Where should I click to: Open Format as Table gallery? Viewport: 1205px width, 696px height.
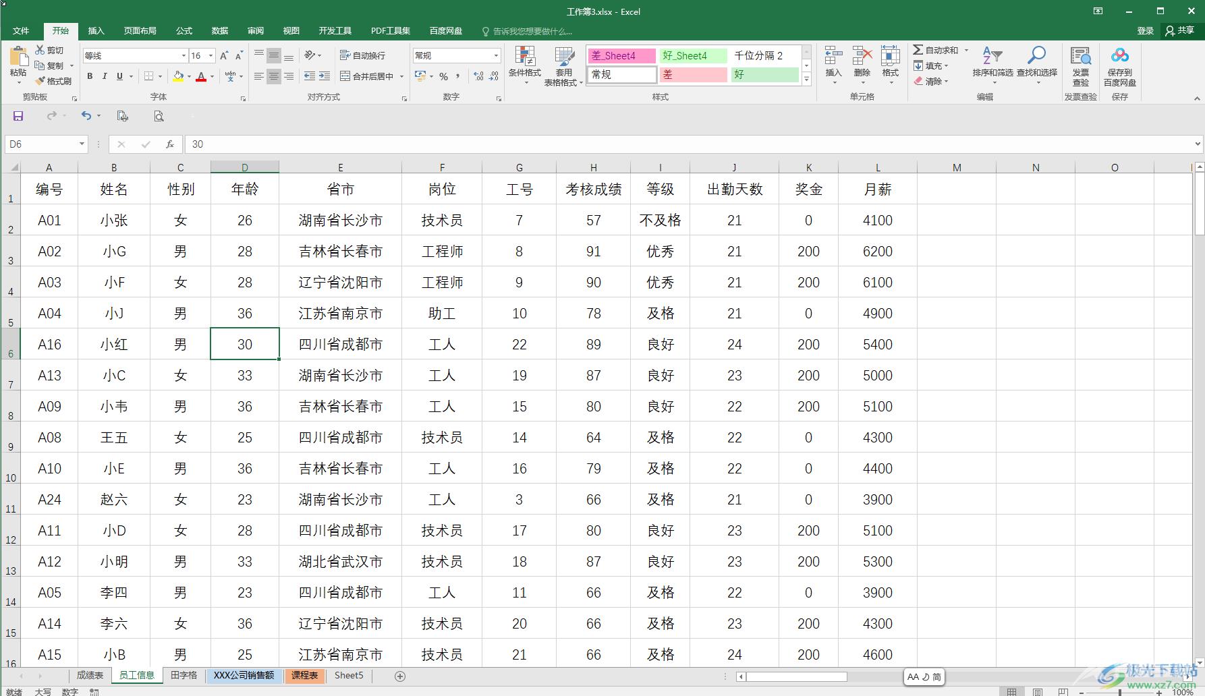tap(563, 66)
